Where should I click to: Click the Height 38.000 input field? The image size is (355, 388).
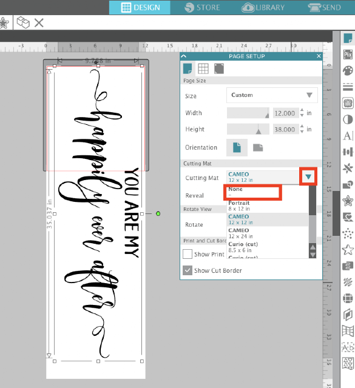pos(285,129)
